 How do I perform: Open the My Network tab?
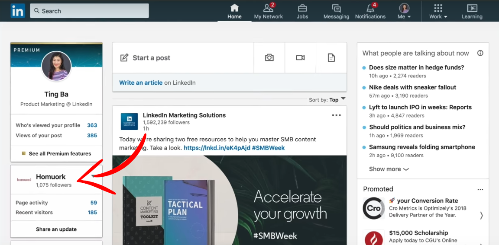tap(268, 12)
